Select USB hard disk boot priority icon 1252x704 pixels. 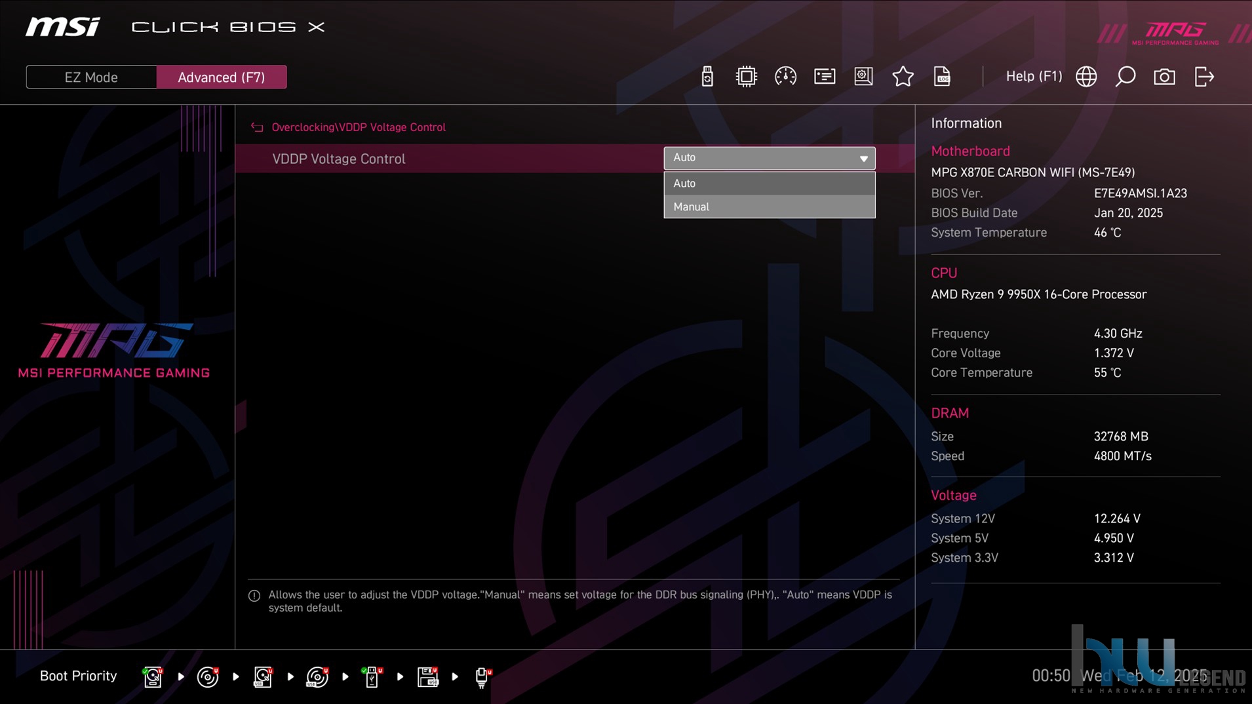(263, 676)
